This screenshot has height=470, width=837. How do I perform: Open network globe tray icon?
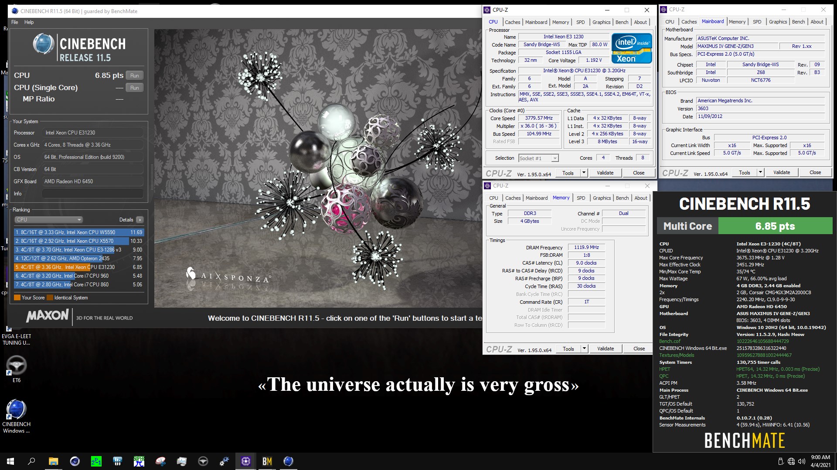pyautogui.click(x=791, y=461)
